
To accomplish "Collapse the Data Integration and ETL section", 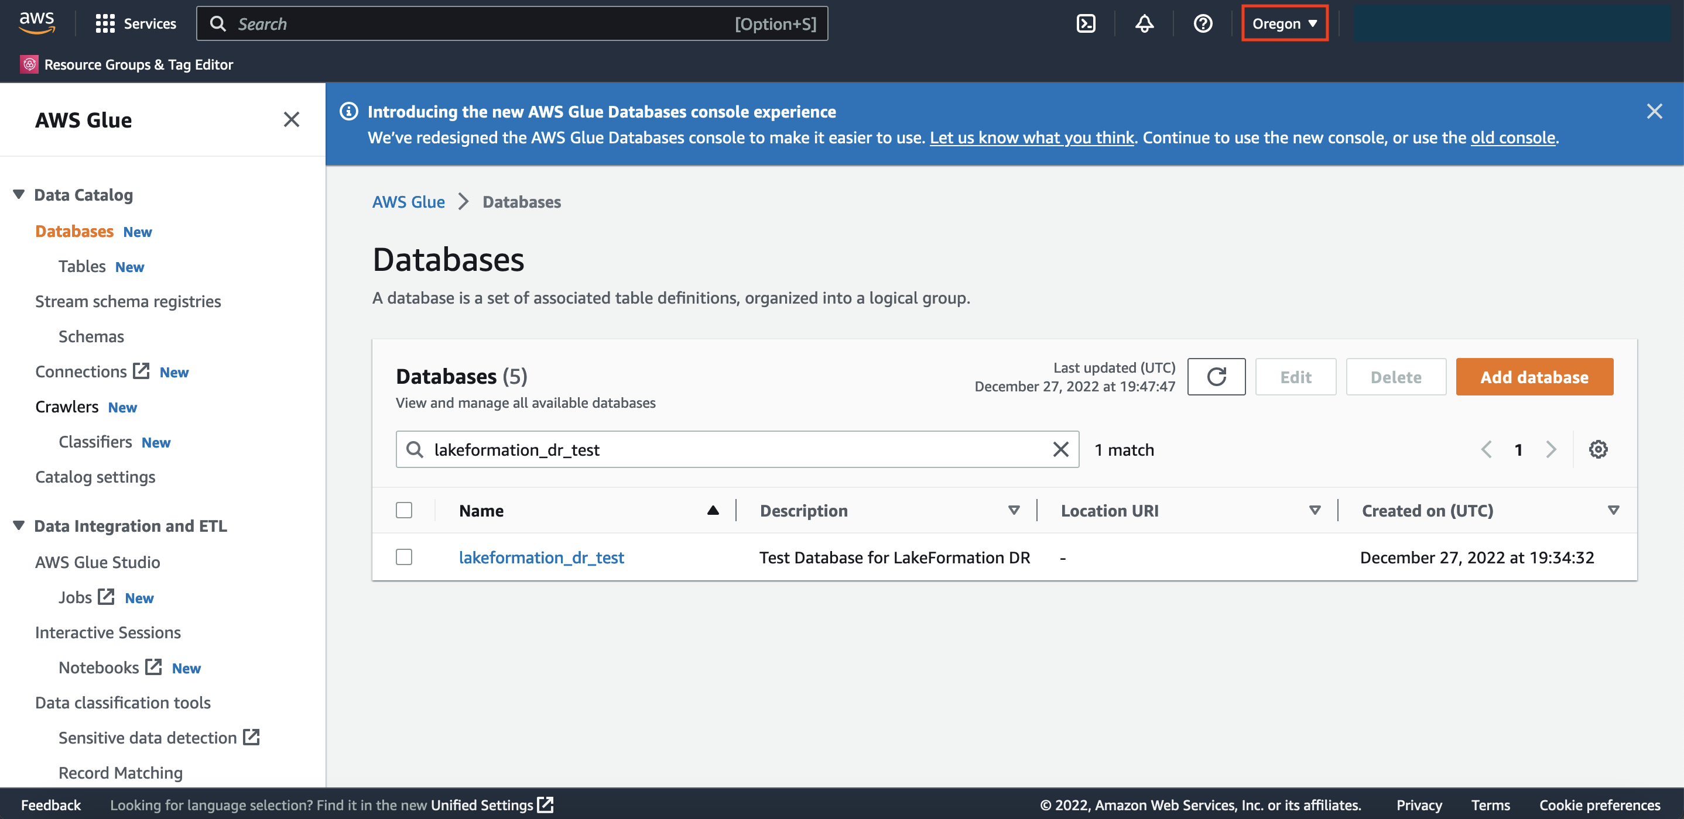I will tap(19, 525).
